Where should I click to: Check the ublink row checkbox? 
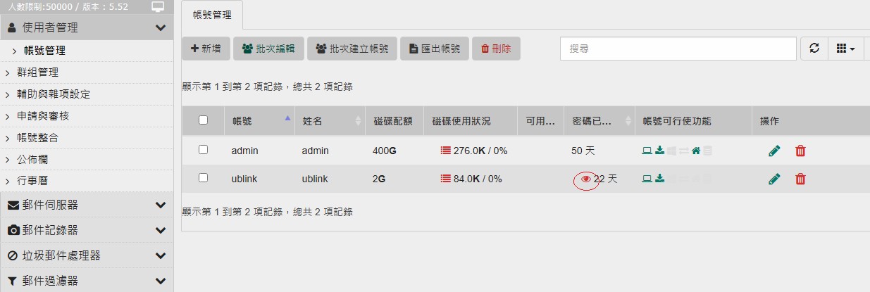pos(203,178)
